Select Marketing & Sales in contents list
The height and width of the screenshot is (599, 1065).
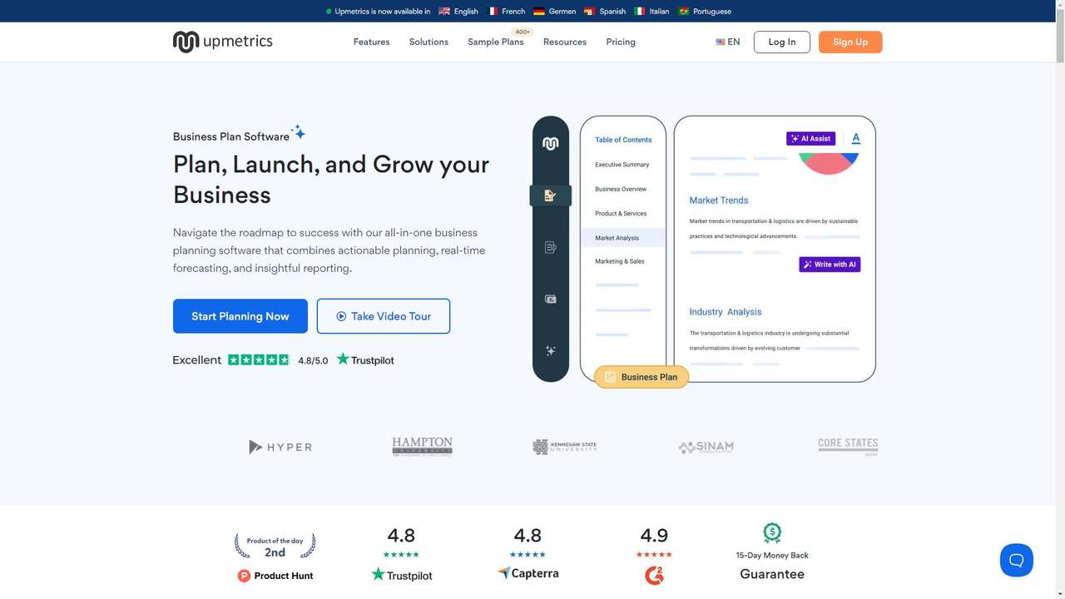click(x=619, y=261)
